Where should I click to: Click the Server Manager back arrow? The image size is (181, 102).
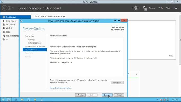coord(5,8)
